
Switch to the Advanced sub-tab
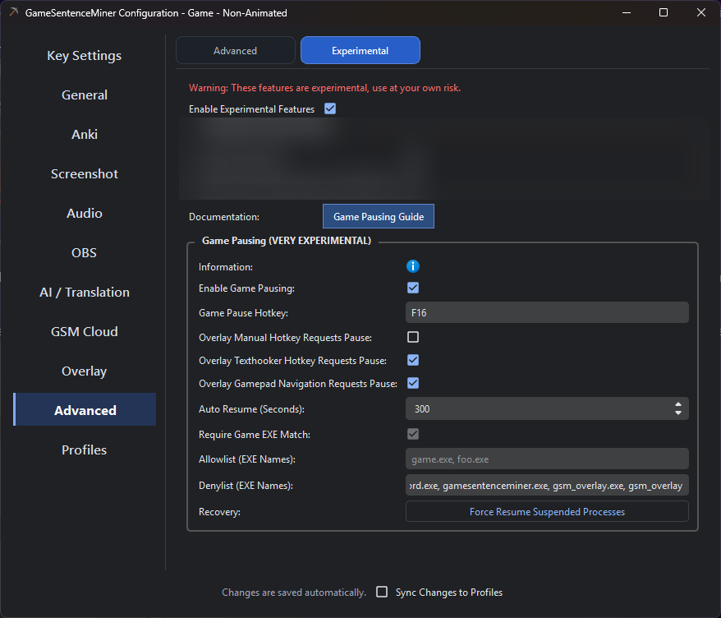coord(235,51)
